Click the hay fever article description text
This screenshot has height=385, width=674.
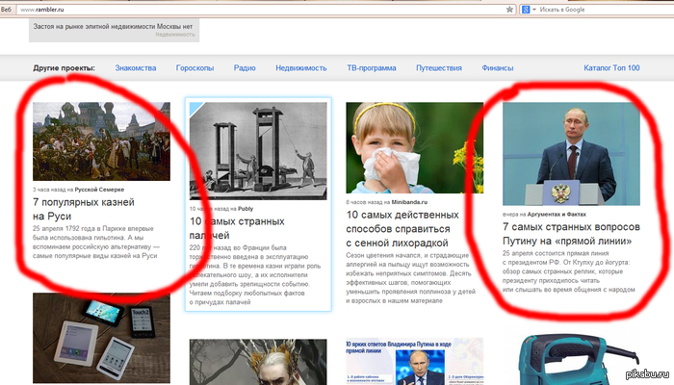(410, 277)
